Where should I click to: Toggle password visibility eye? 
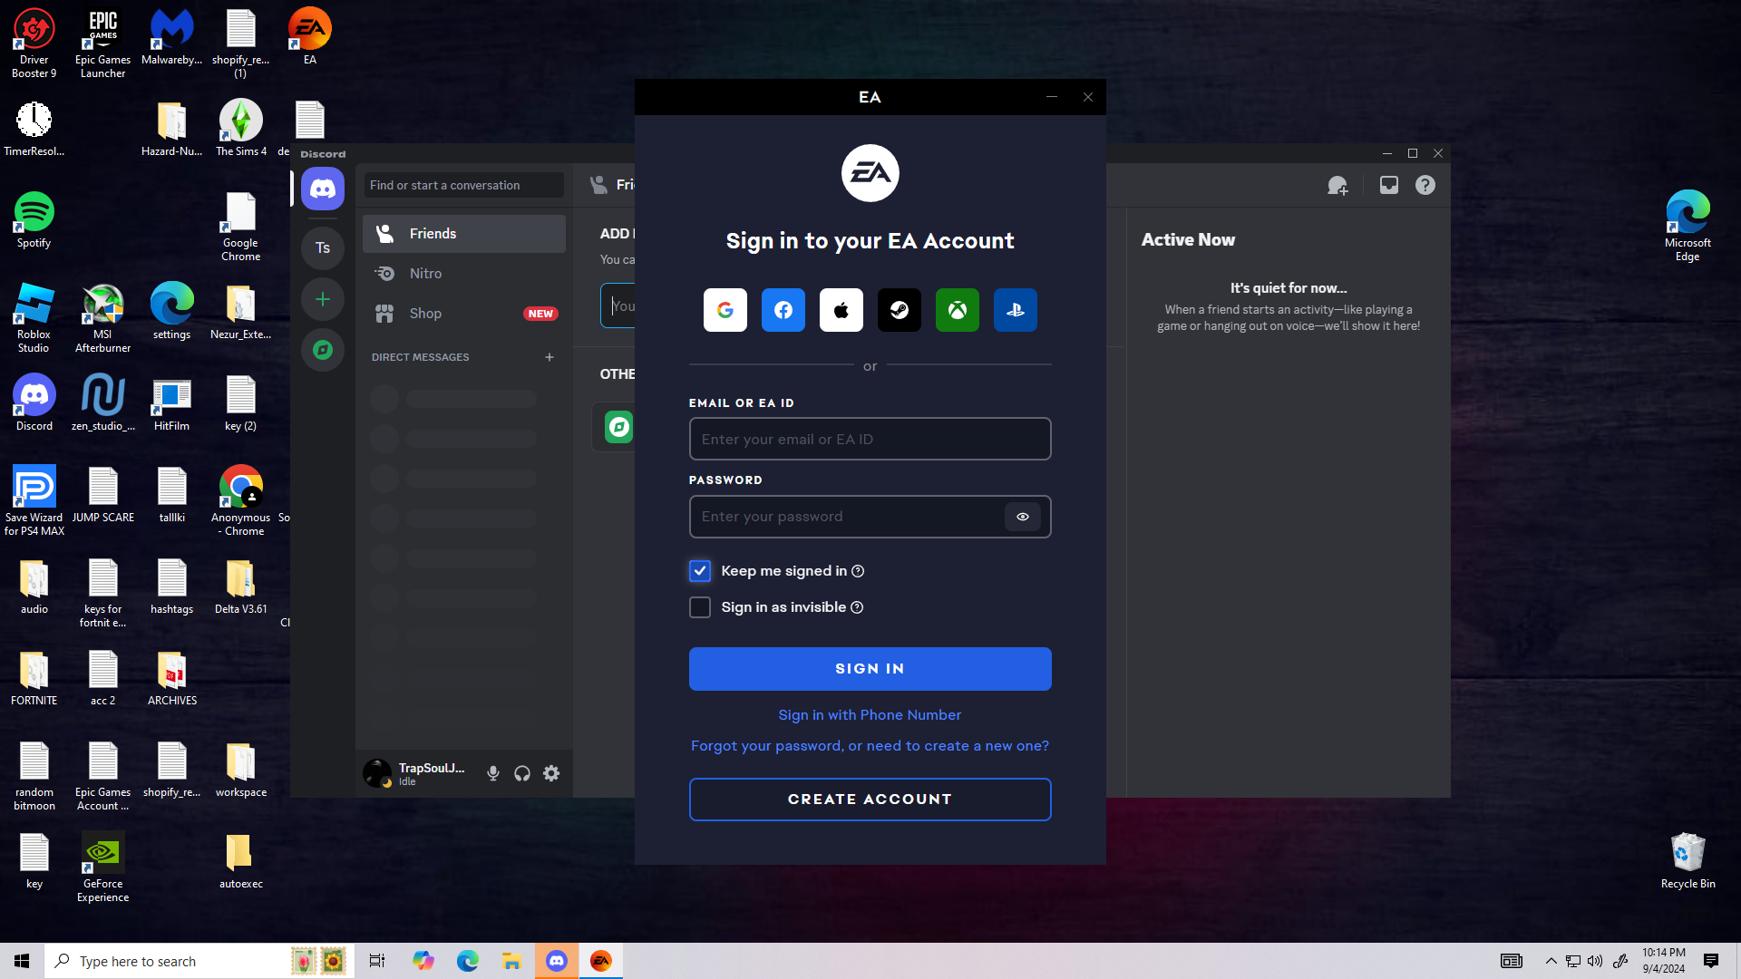pyautogui.click(x=1022, y=517)
